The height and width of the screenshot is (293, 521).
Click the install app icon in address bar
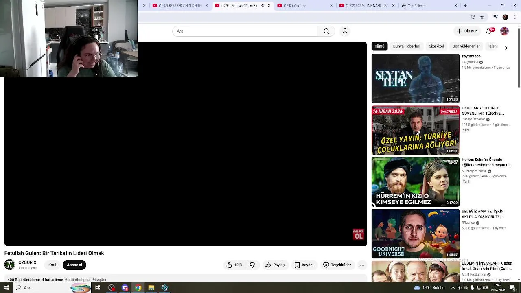point(473,17)
